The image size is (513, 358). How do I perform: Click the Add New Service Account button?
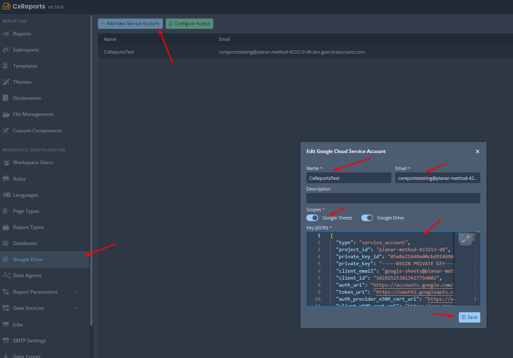(130, 24)
